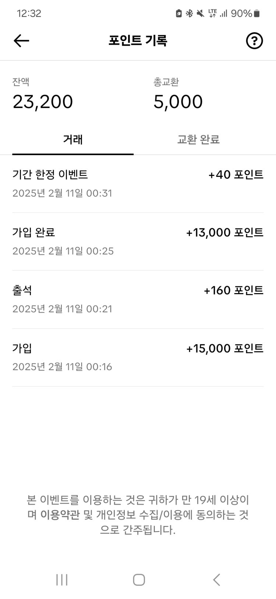Image resolution: width=276 pixels, height=599 pixels.
Task: Open the 기간 한정 이벤트 transaction entry
Action: (x=138, y=184)
